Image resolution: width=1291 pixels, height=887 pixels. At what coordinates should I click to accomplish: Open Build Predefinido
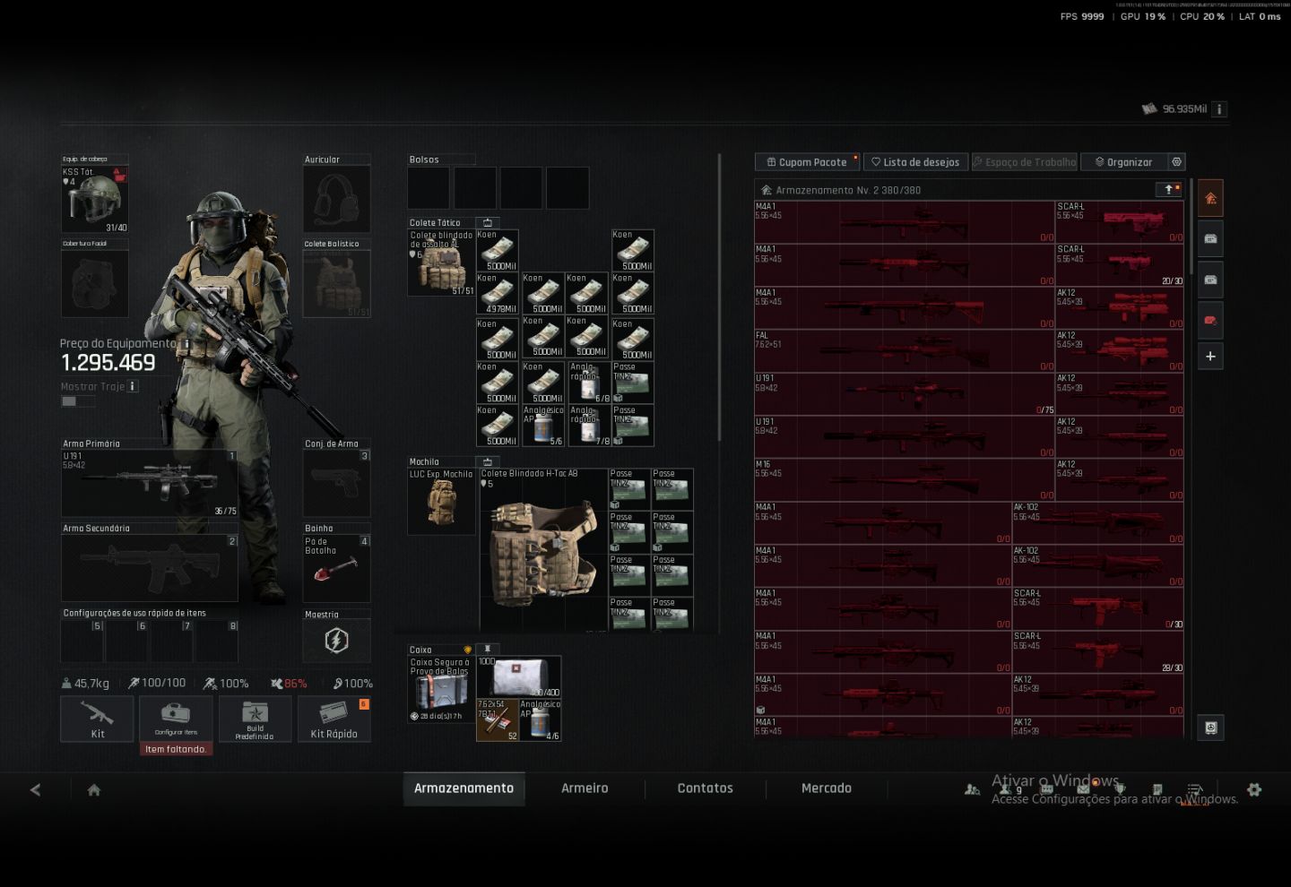tap(256, 719)
